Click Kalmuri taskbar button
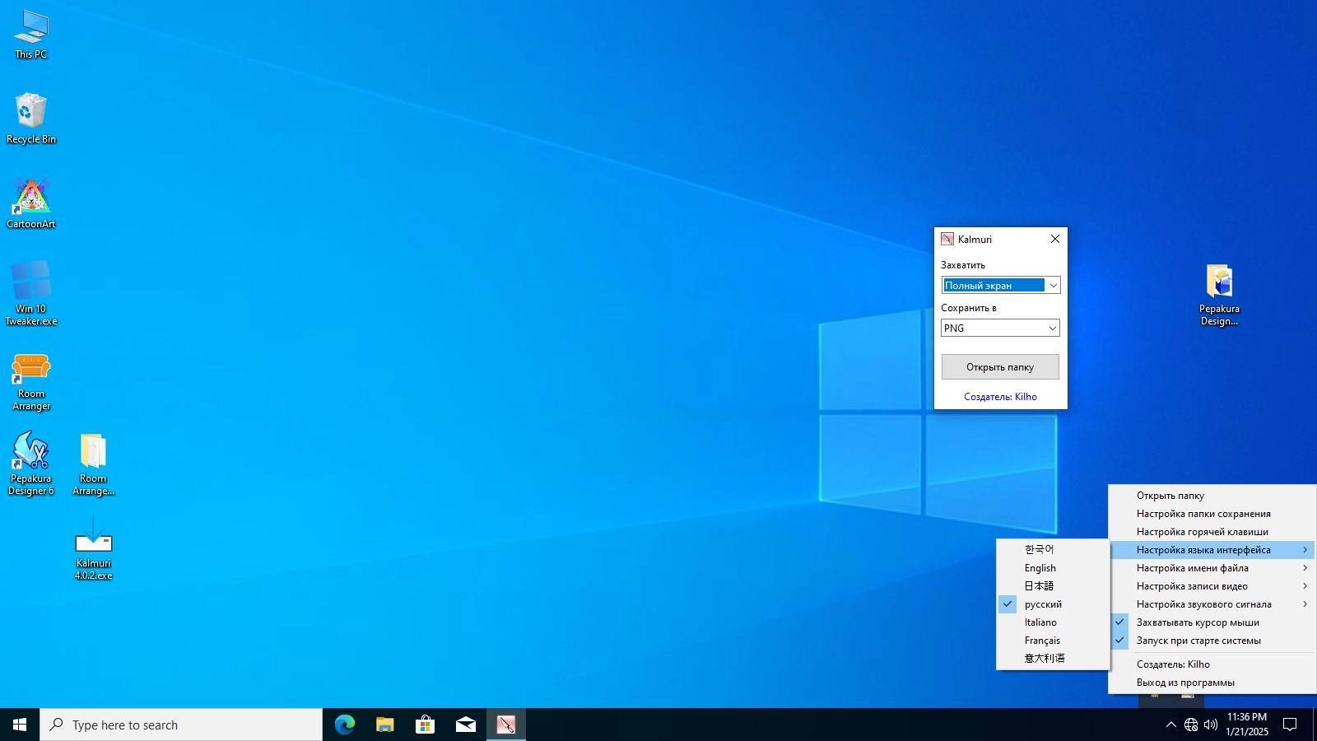 click(505, 725)
